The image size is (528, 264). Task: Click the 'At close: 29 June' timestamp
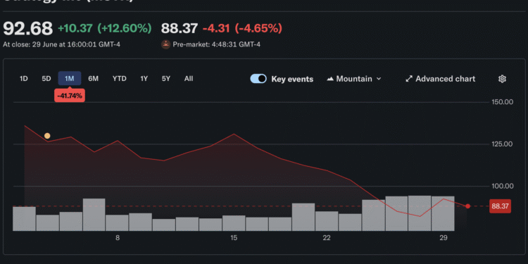[62, 44]
